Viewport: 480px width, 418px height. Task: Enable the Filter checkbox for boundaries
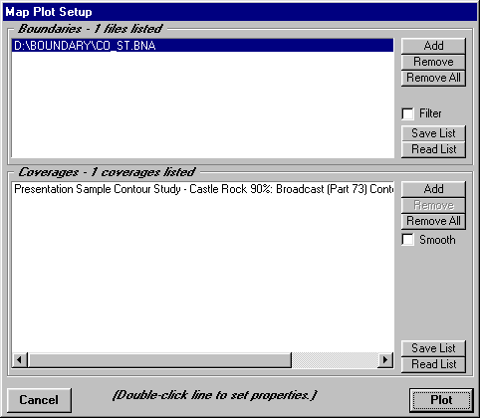(407, 113)
